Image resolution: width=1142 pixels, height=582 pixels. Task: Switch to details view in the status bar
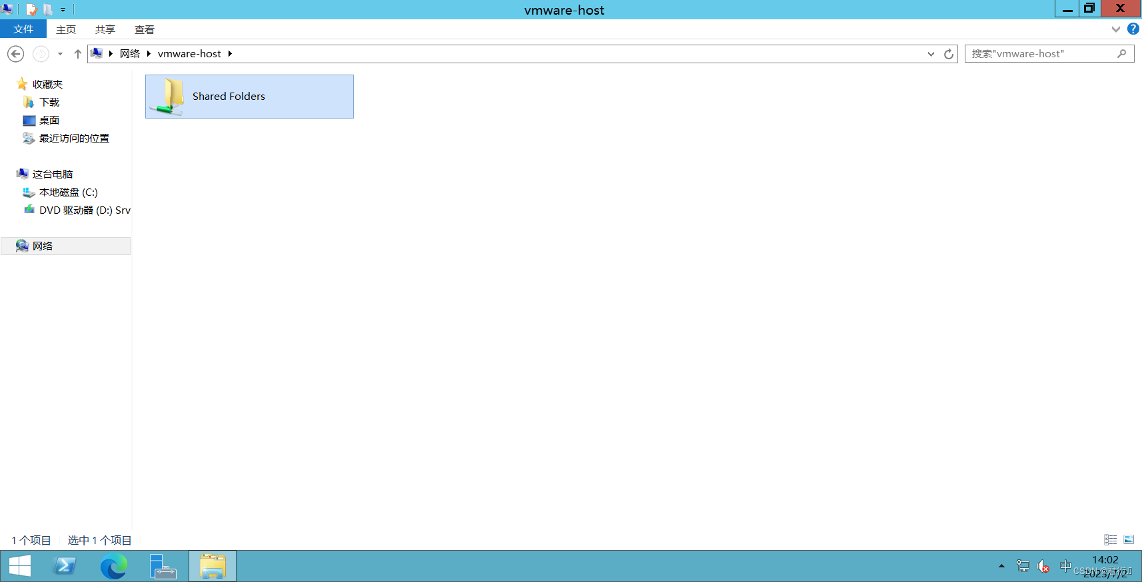pos(1110,539)
